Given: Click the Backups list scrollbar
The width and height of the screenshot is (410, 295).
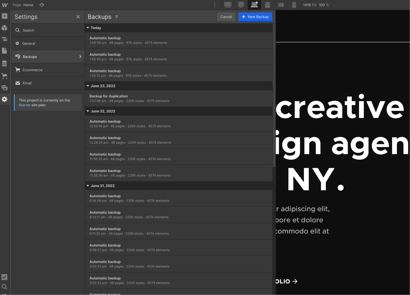Looking at the screenshot, I should [274, 95].
